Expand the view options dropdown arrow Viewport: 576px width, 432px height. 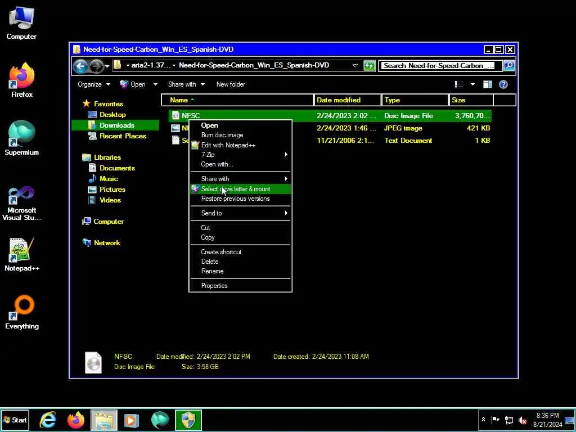tap(472, 84)
